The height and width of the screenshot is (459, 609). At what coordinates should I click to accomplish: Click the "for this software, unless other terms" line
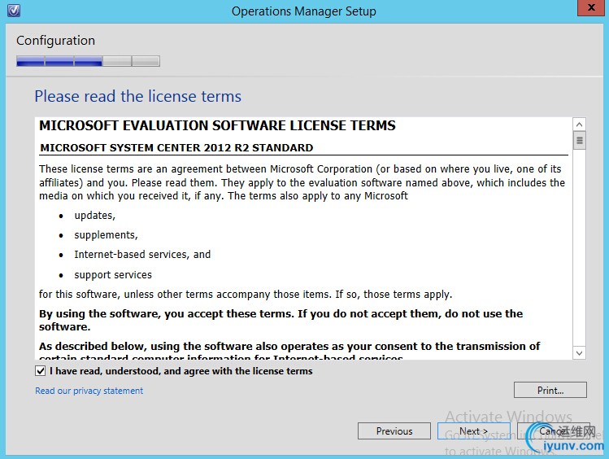click(246, 295)
